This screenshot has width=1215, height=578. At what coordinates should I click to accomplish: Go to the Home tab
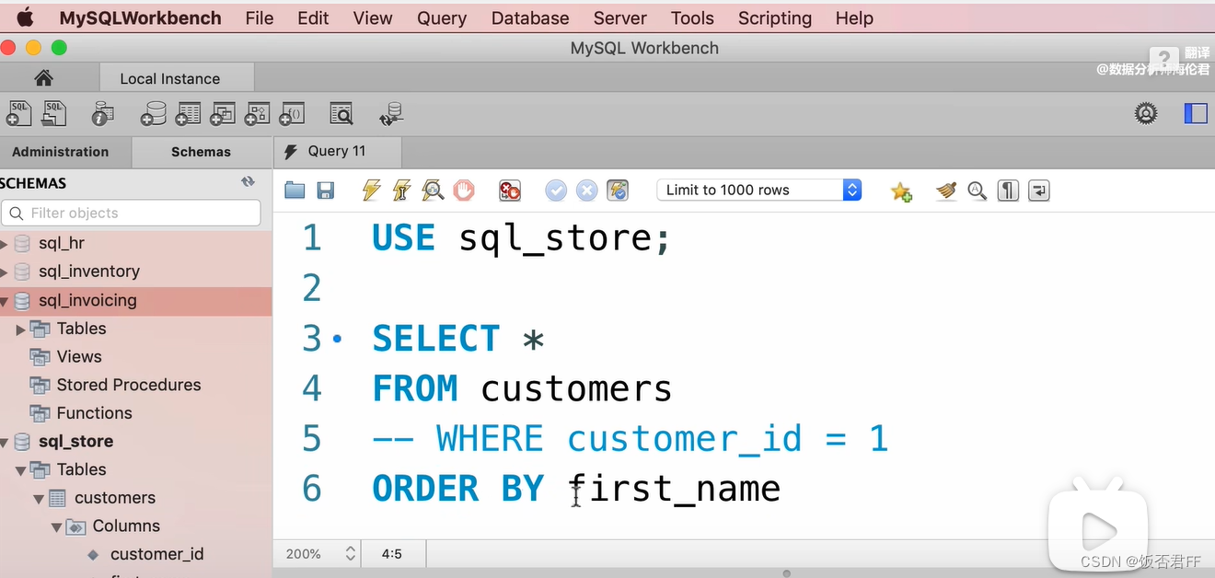tap(43, 78)
